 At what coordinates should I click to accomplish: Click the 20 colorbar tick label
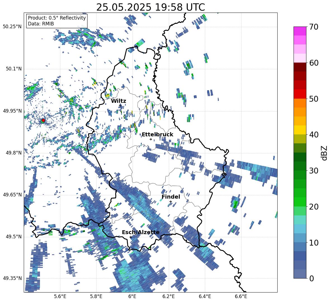click(314, 206)
